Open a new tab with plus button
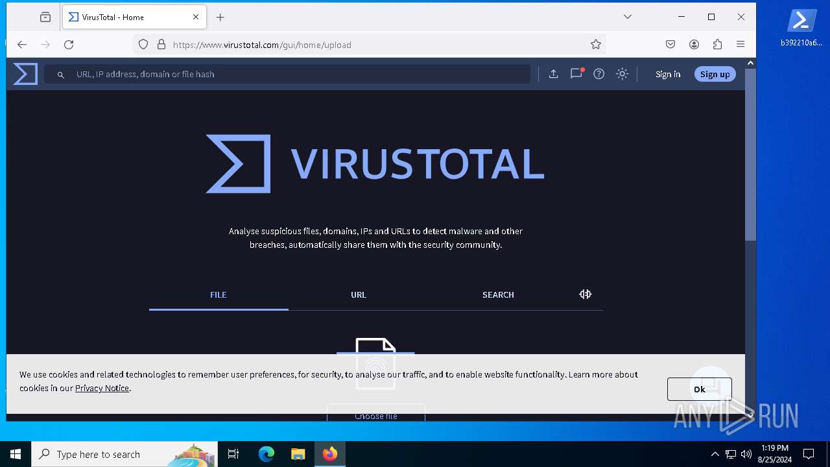Image resolution: width=830 pixels, height=467 pixels. [x=220, y=18]
